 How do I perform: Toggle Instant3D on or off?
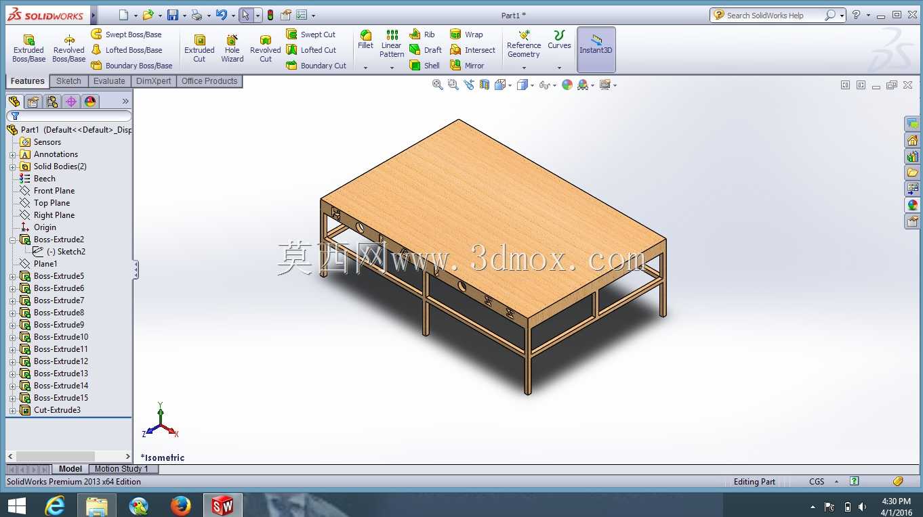[x=596, y=49]
